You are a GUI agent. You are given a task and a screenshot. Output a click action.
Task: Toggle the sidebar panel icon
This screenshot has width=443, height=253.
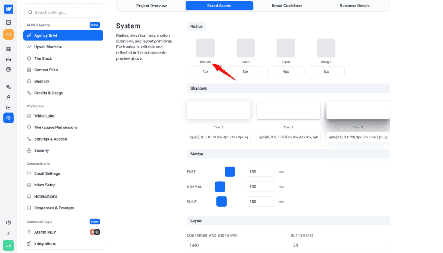(x=9, y=22)
